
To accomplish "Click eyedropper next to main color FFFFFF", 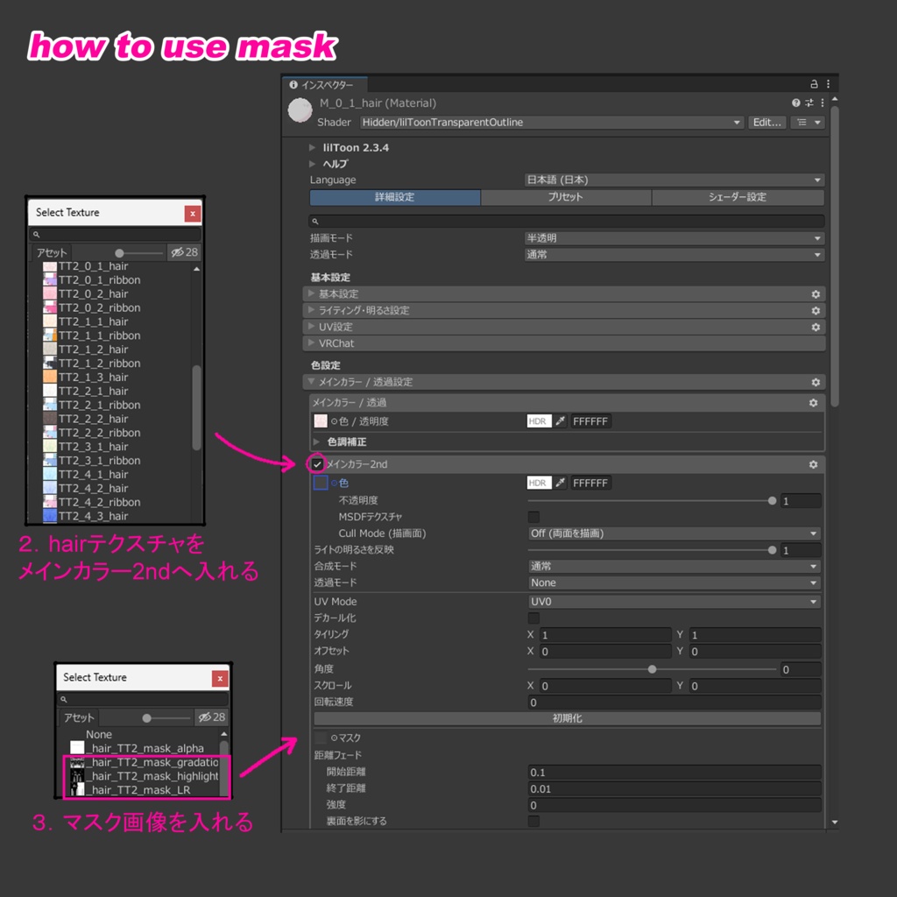I will click(560, 421).
